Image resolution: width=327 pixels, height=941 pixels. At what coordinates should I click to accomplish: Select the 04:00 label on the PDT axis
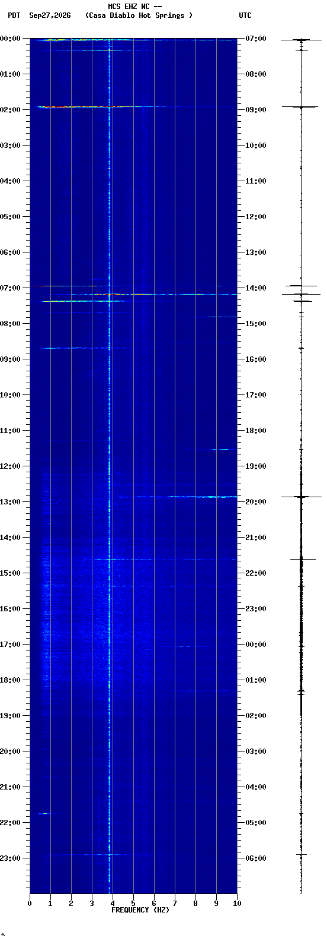(9, 181)
